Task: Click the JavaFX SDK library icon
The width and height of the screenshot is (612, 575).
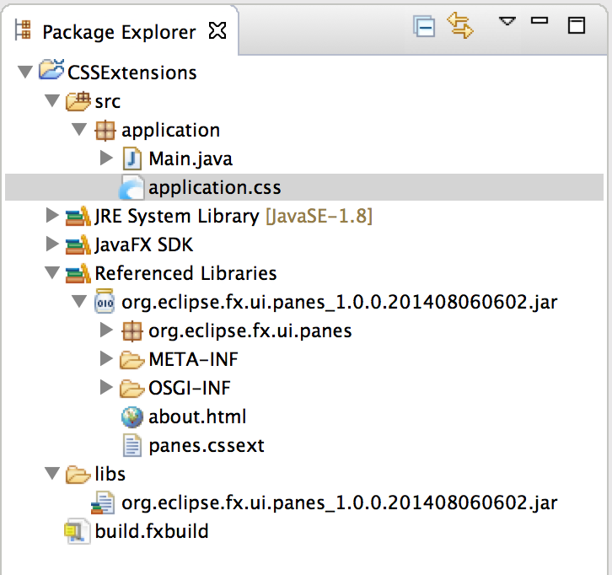Action: click(x=78, y=245)
